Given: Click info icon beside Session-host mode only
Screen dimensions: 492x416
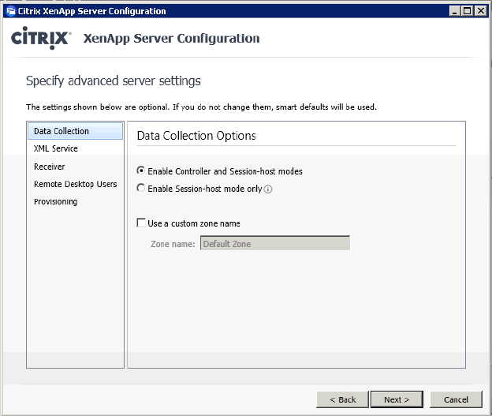Looking at the screenshot, I should pyautogui.click(x=268, y=189).
